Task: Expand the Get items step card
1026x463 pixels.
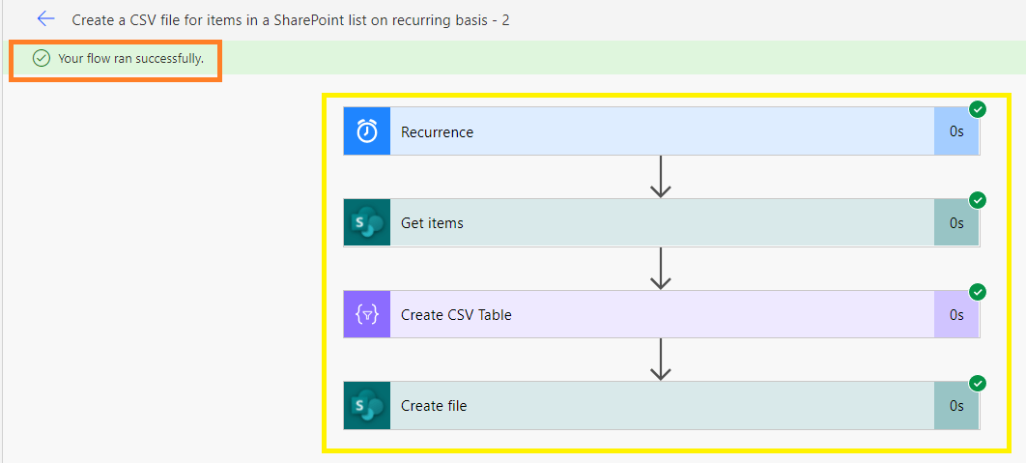Action: click(x=662, y=222)
